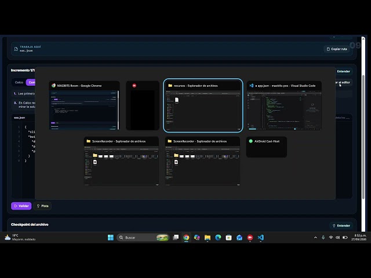Show hidden system tray icons chevron
The image size is (371, 278).
point(315,237)
